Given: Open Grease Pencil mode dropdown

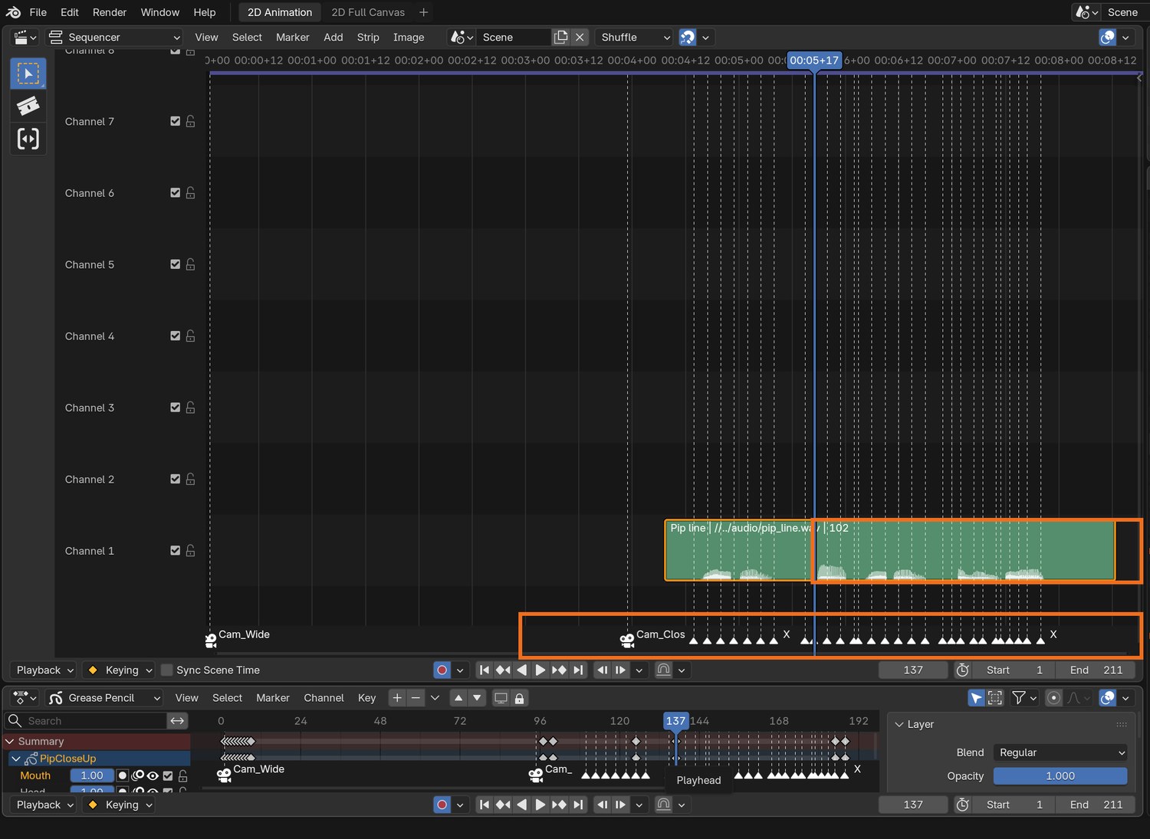Looking at the screenshot, I should [104, 697].
